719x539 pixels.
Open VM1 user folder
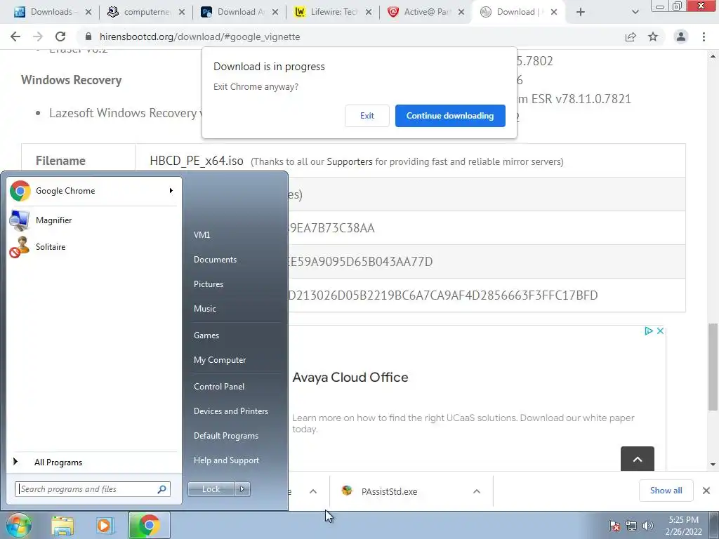(202, 234)
